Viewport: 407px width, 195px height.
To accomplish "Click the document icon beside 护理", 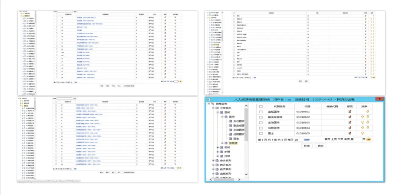I will [222, 152].
